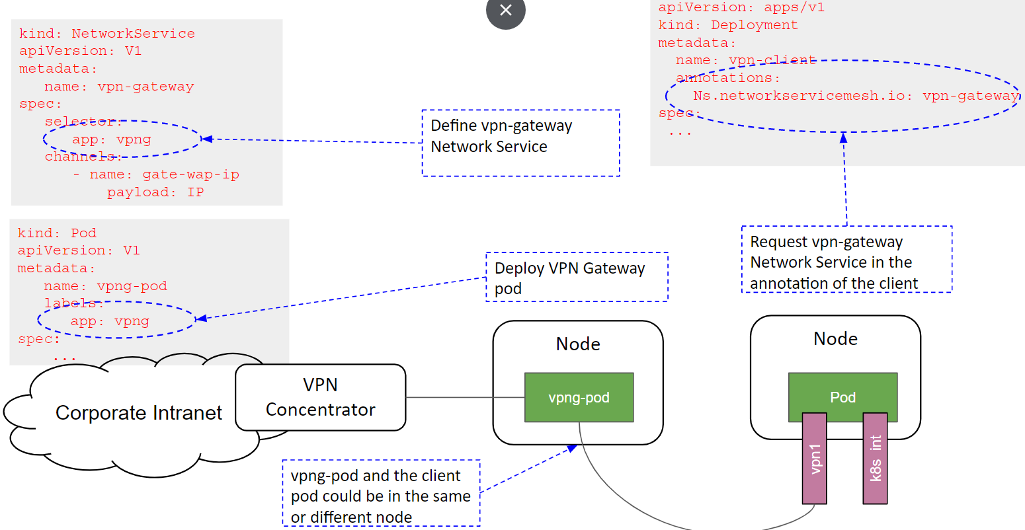This screenshot has height=530, width=1025.
Task: Click the 'same or different node' note box
Action: pyautogui.click(x=381, y=496)
